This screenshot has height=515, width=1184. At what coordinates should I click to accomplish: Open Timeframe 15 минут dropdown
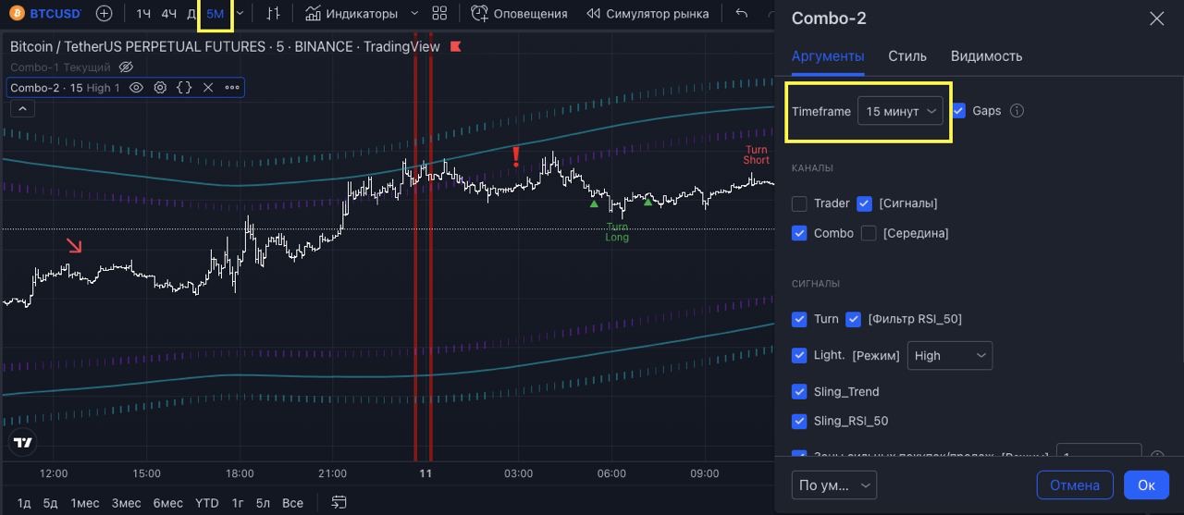[x=900, y=111]
